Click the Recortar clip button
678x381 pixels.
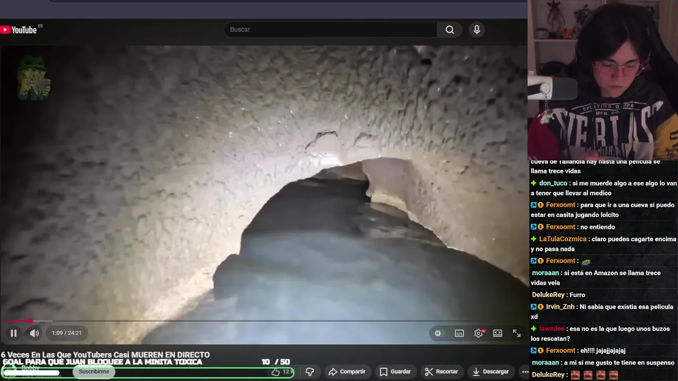[442, 372]
